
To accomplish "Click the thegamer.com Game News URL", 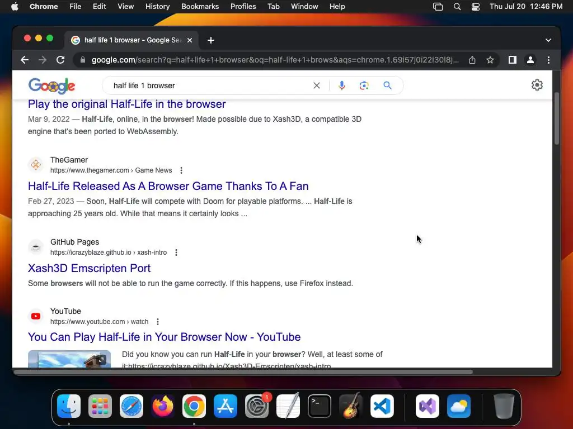I will 111,170.
